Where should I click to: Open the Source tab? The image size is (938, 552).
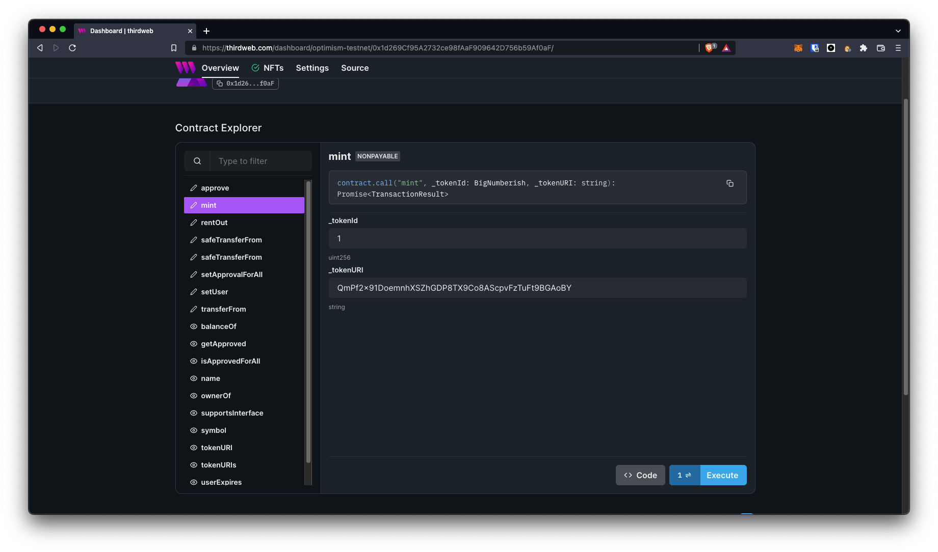pos(355,68)
